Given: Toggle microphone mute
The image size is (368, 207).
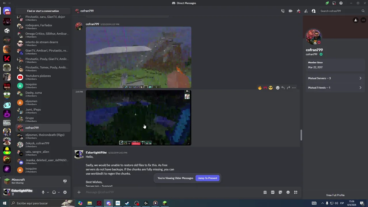Looking at the screenshot, I should pos(43,192).
